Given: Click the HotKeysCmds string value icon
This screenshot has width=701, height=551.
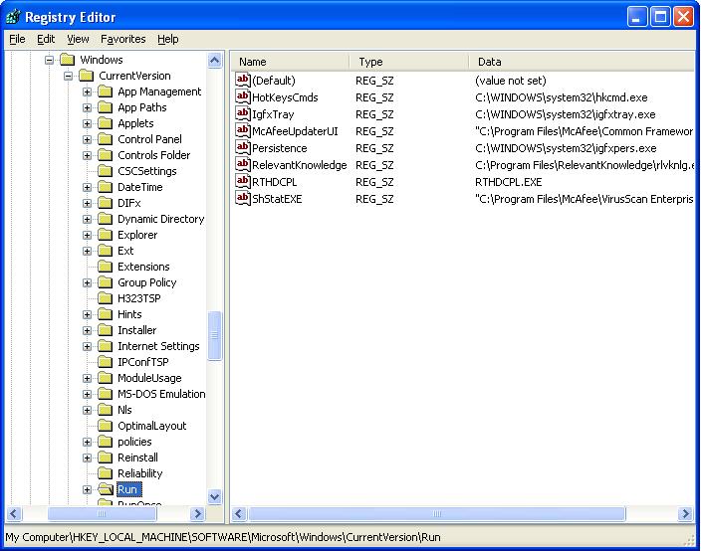Looking at the screenshot, I should [x=242, y=96].
